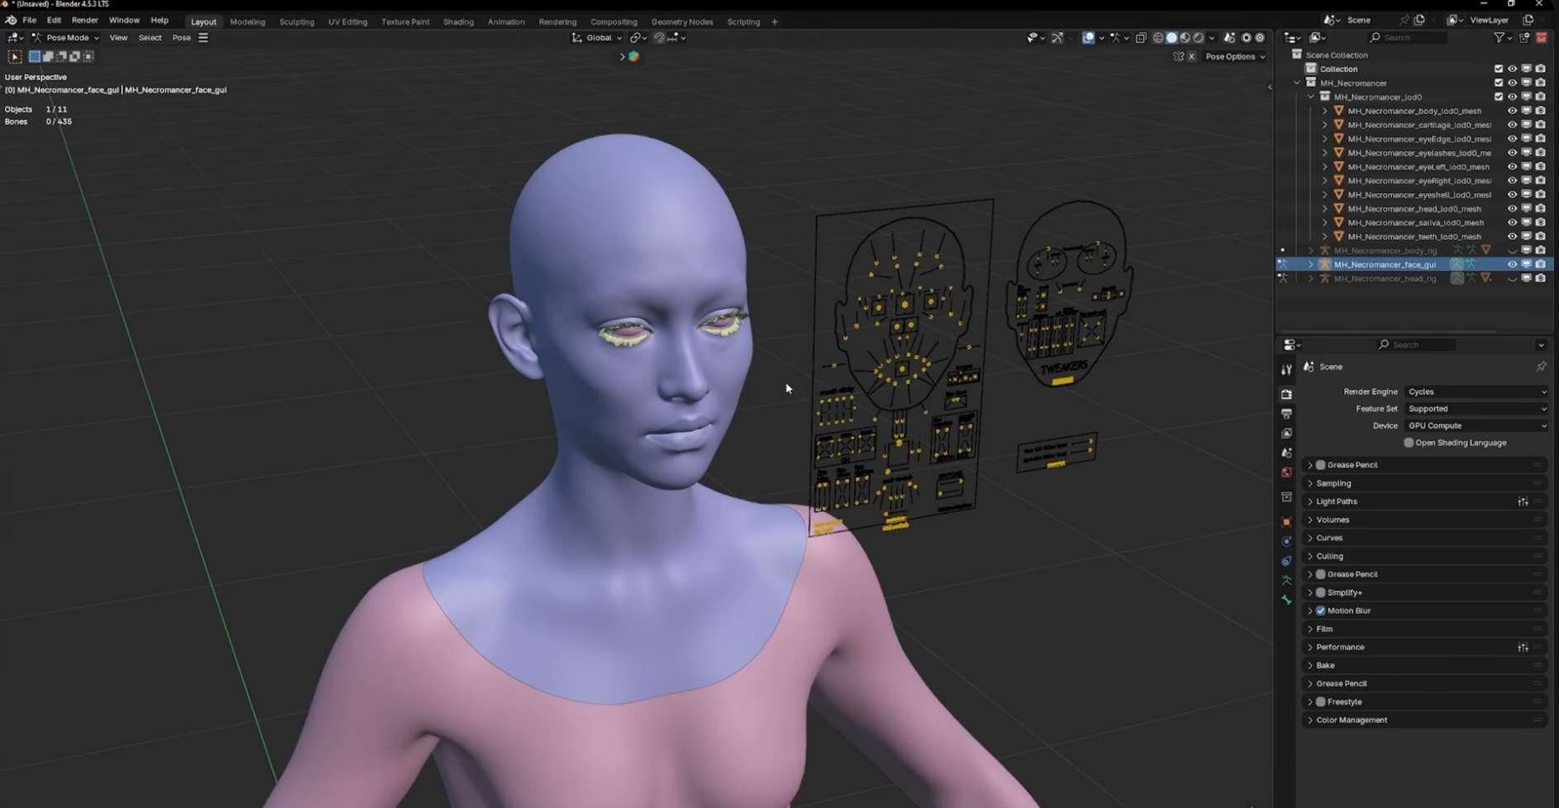1559x808 pixels.
Task: Switch to Output properties tab
Action: click(x=1286, y=413)
